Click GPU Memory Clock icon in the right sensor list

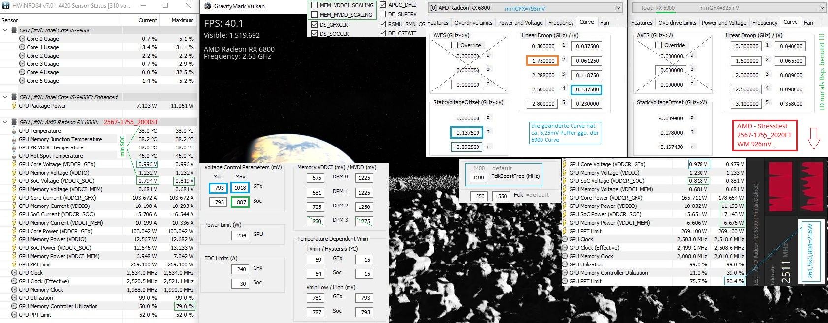click(x=565, y=256)
